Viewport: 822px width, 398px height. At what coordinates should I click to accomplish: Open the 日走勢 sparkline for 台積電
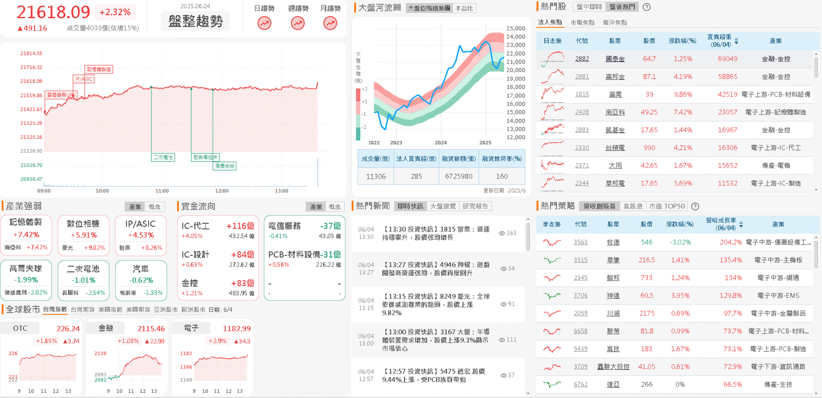[x=552, y=147]
